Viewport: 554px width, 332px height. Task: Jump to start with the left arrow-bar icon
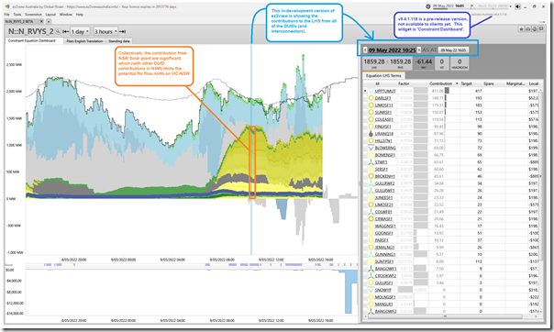click(66, 31)
